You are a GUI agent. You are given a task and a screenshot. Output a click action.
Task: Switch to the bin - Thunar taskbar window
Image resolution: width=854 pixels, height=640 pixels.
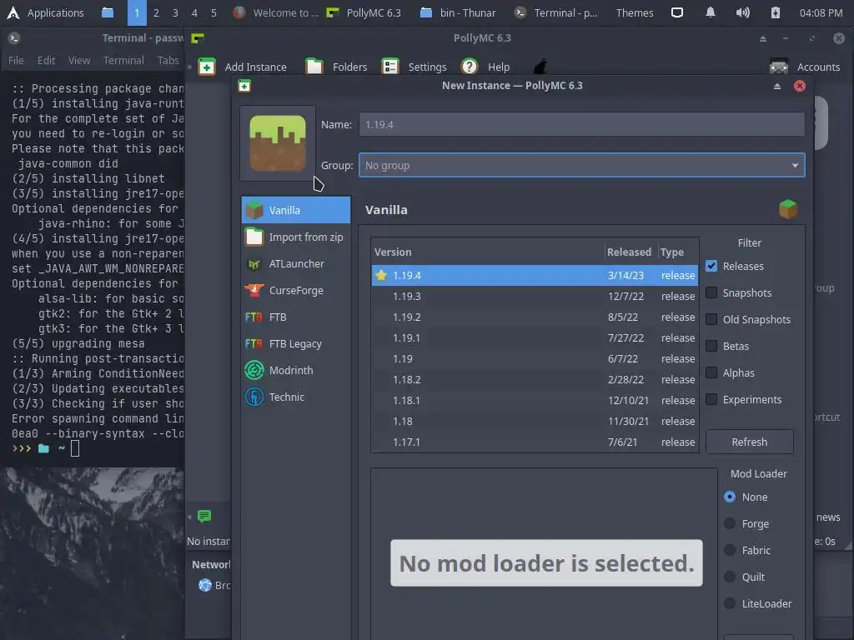(458, 12)
